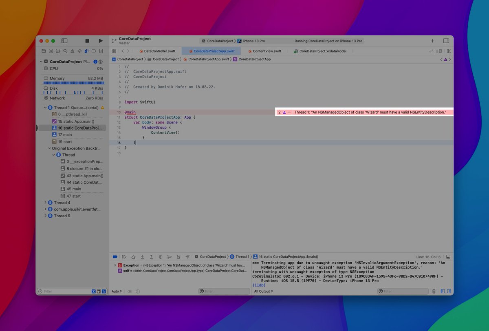Click the trash icon to clear console
489x331 pixels.
tap(434, 291)
